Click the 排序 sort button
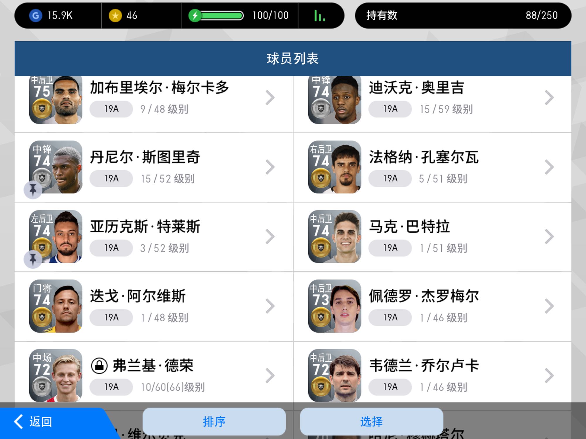The image size is (586, 439). click(214, 421)
